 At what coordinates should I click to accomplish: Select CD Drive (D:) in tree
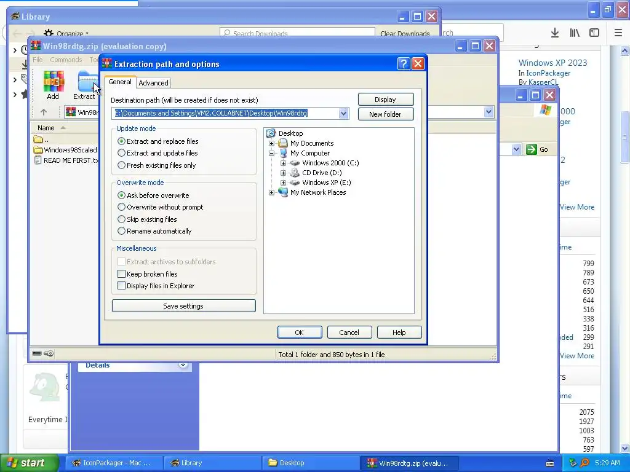[321, 173]
